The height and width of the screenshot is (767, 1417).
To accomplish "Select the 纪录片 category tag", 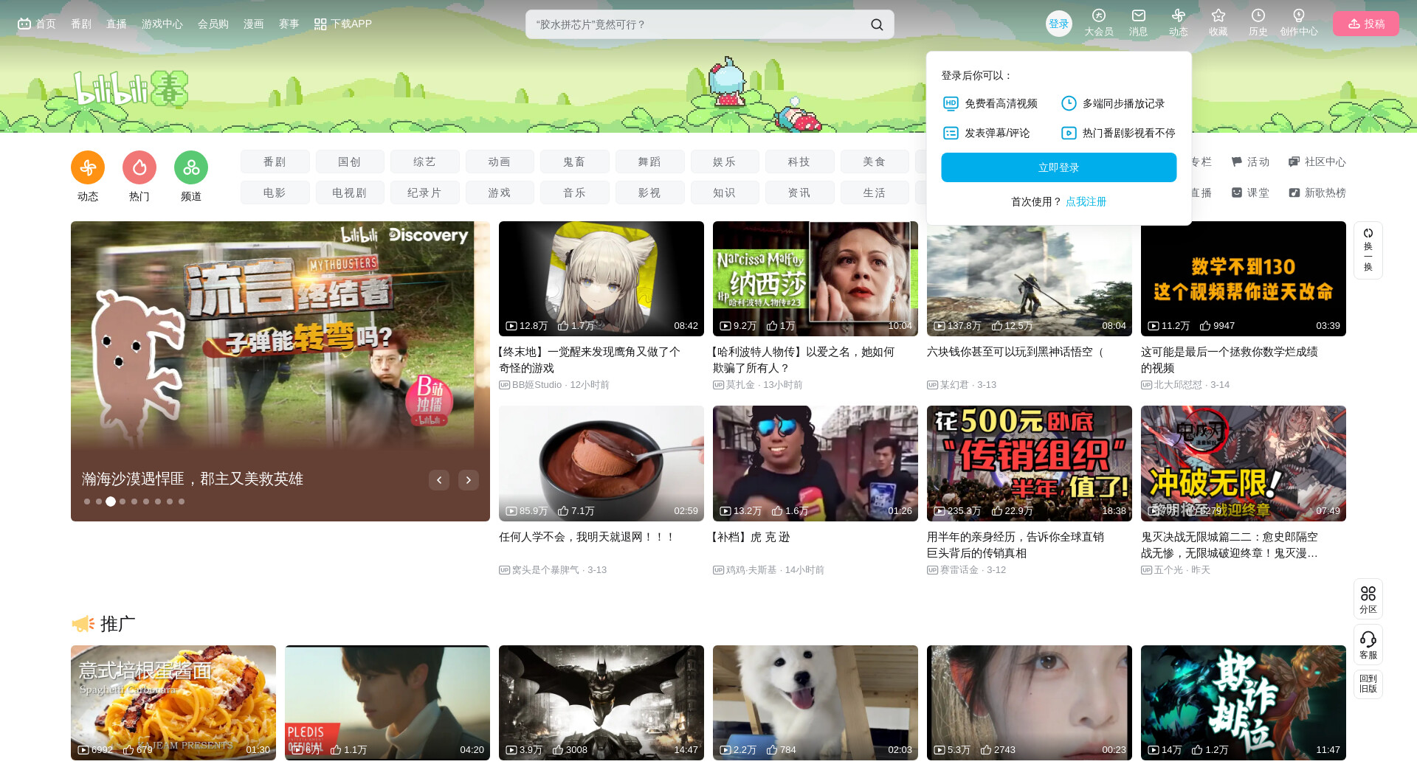I will click(x=424, y=193).
